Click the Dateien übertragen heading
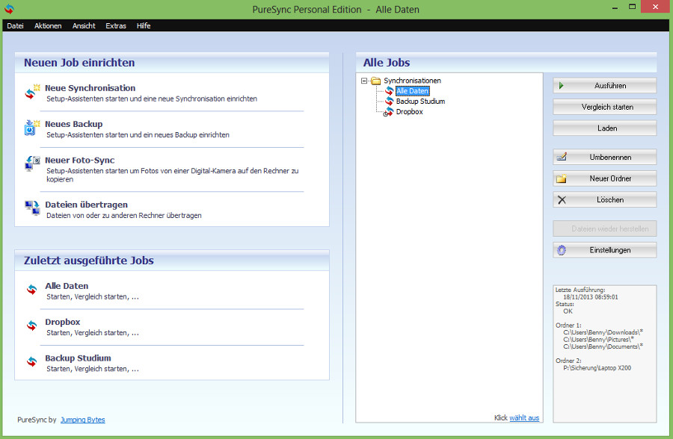 (86, 205)
